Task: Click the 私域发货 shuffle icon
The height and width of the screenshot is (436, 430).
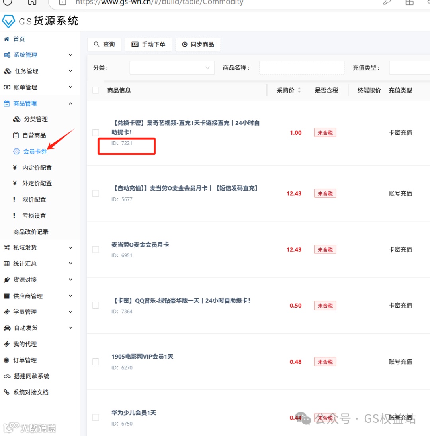Action: coord(7,247)
